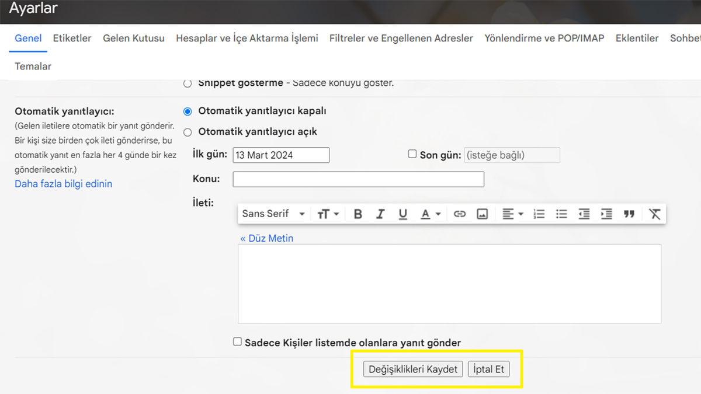Apply italic formatting to the message text
The height and width of the screenshot is (394, 701).
pyautogui.click(x=380, y=214)
